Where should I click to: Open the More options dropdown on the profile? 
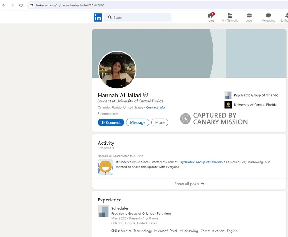[159, 122]
